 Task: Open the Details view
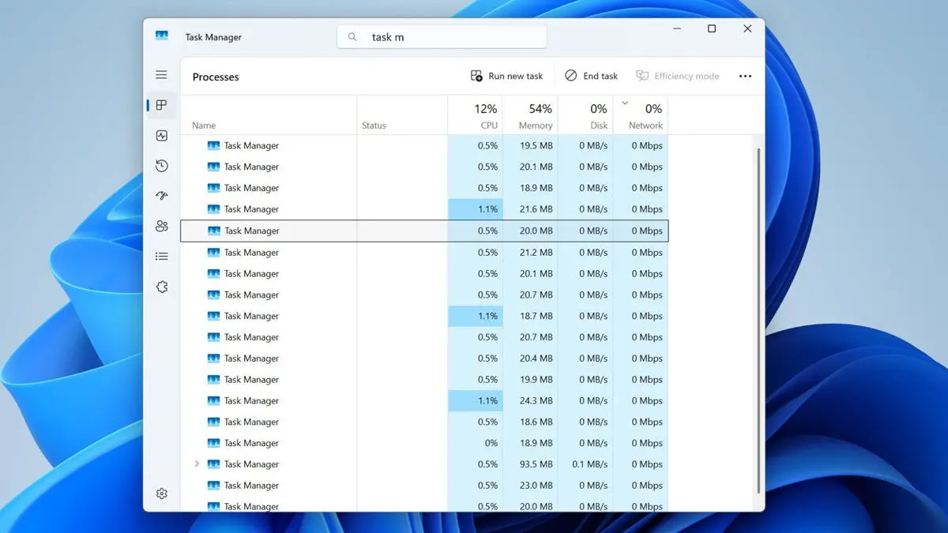pos(161,256)
